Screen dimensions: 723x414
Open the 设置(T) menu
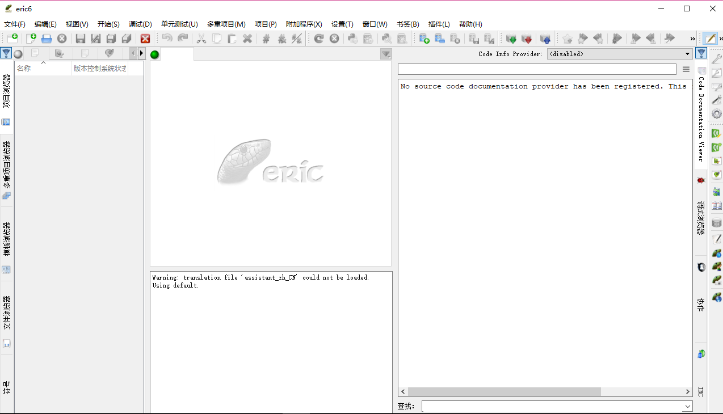(342, 24)
